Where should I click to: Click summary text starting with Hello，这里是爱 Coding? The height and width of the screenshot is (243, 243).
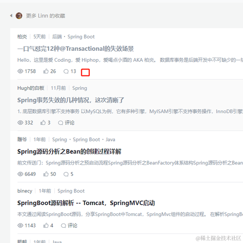click(130, 60)
